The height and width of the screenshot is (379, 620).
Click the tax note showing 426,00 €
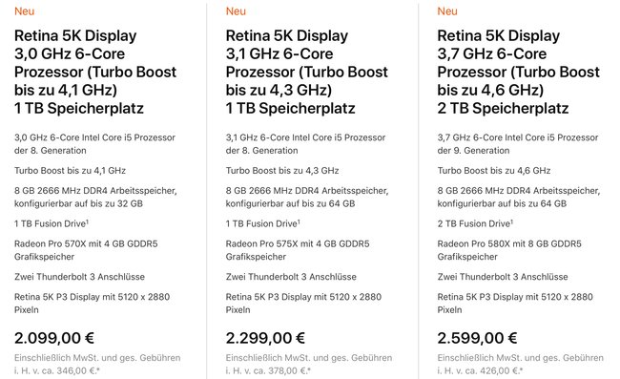[x=521, y=365]
